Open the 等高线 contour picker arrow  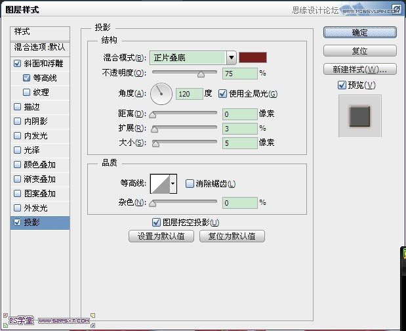[x=173, y=184]
